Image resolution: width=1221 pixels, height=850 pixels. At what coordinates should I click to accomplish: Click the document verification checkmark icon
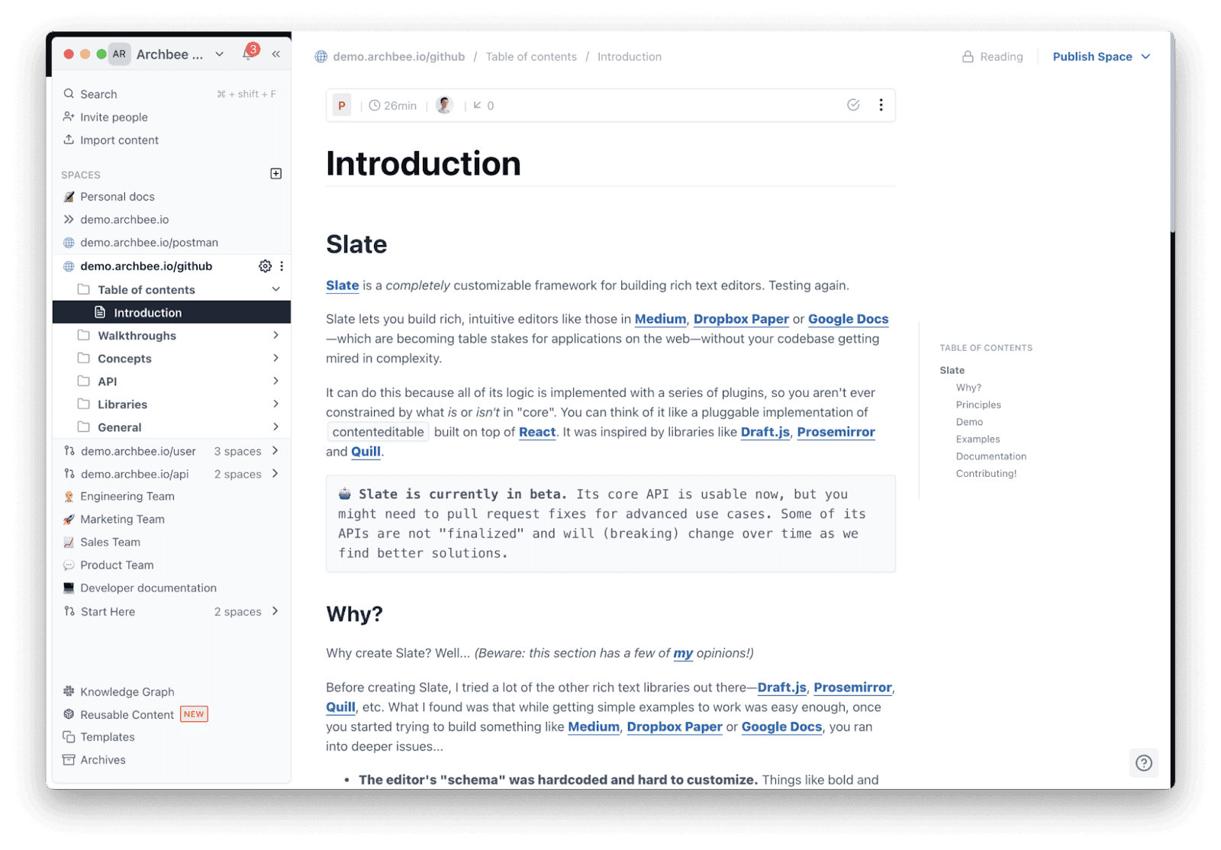(x=852, y=105)
